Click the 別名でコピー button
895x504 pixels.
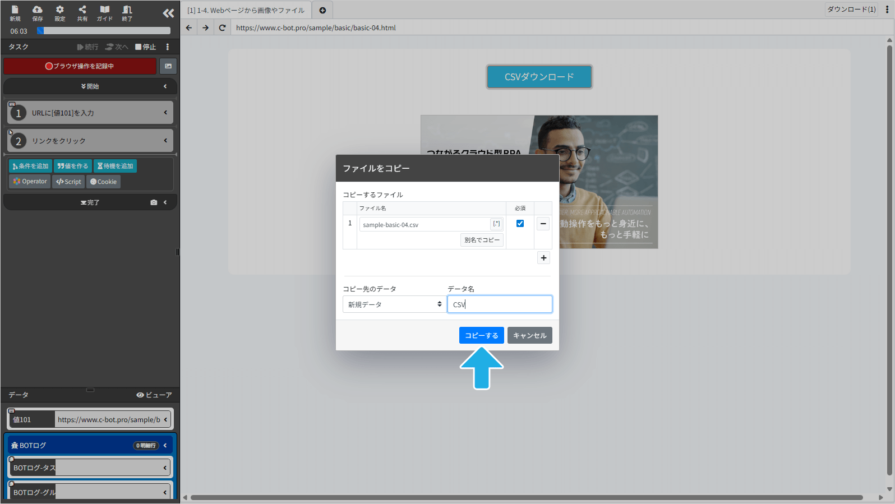click(x=482, y=240)
